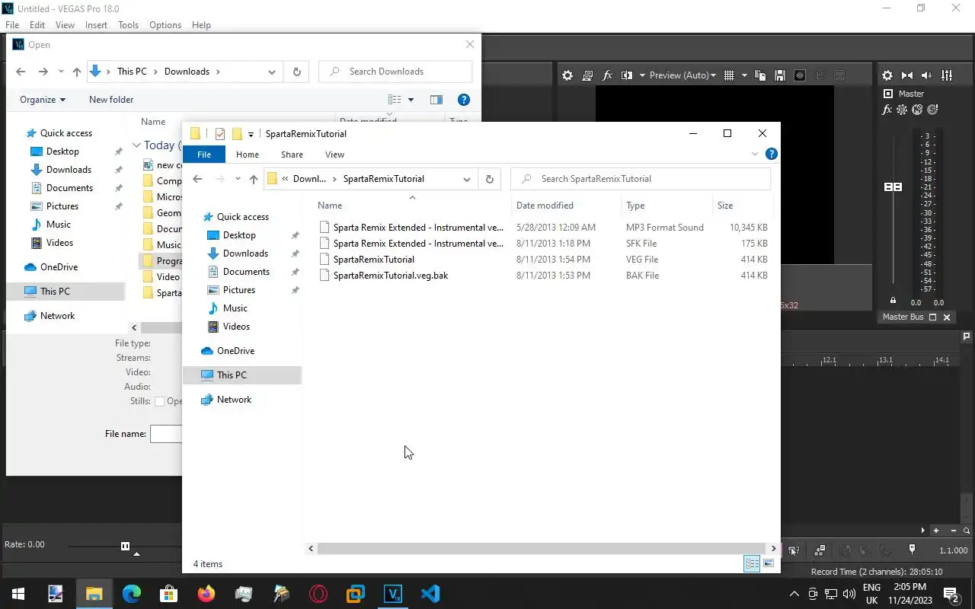The height and width of the screenshot is (609, 975).
Task: Click downmix output icon in Master Bus
Action: [907, 75]
